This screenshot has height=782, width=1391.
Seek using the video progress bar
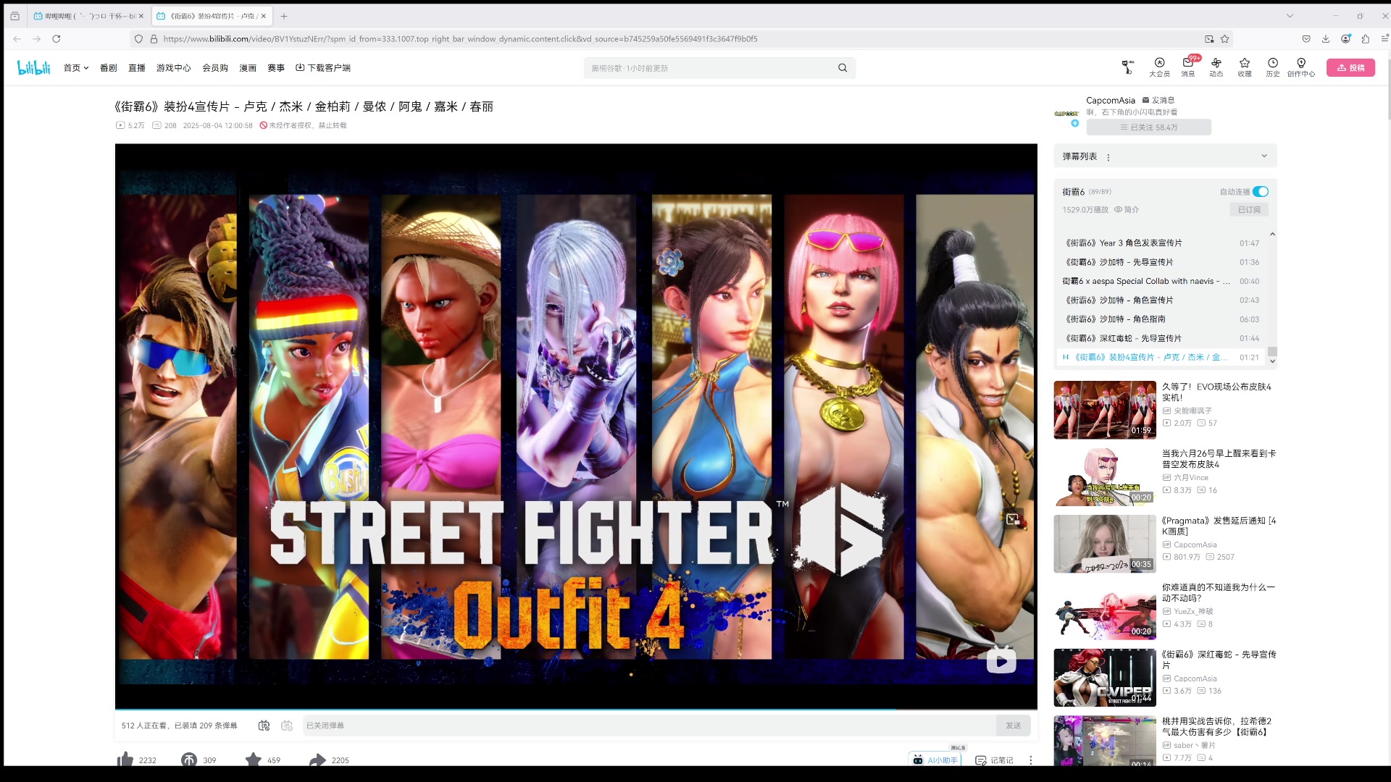click(576, 710)
